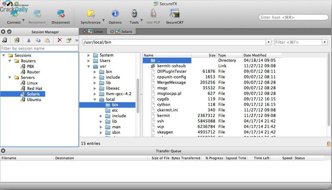Click the paste icon in Session Manager

coord(47,40)
